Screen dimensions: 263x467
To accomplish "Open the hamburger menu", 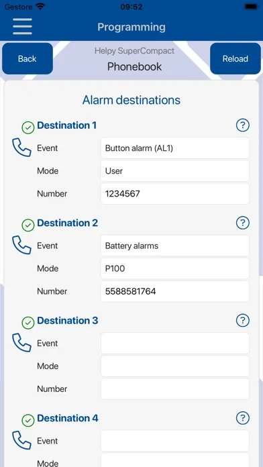I will coord(22,27).
